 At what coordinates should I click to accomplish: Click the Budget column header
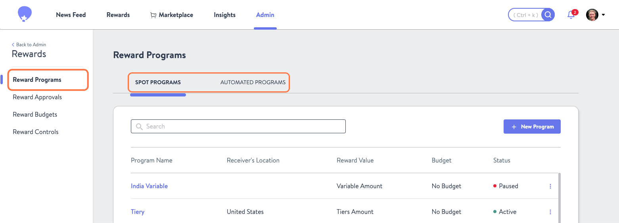pos(441,161)
